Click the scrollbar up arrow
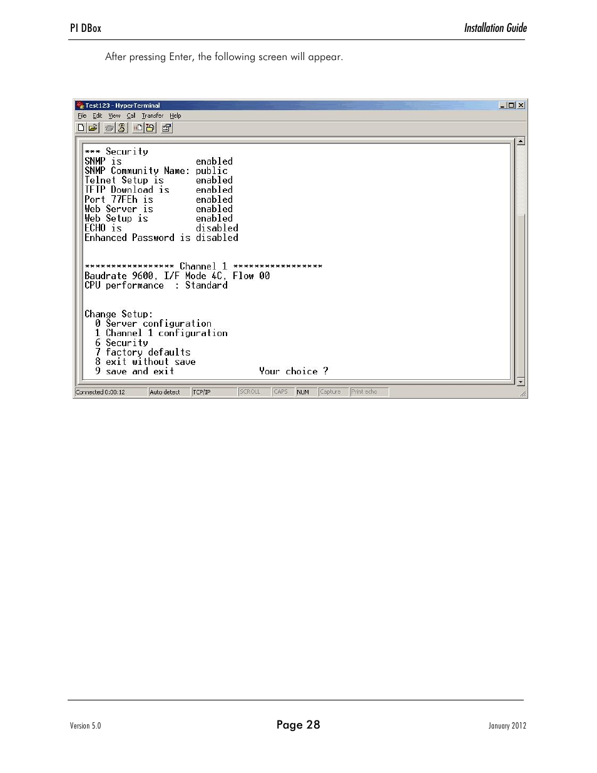This screenshot has width=597, height=773. (x=521, y=141)
